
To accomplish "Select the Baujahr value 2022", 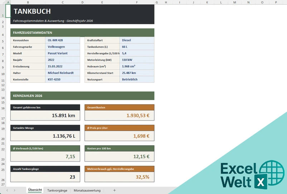I will [63, 60].
